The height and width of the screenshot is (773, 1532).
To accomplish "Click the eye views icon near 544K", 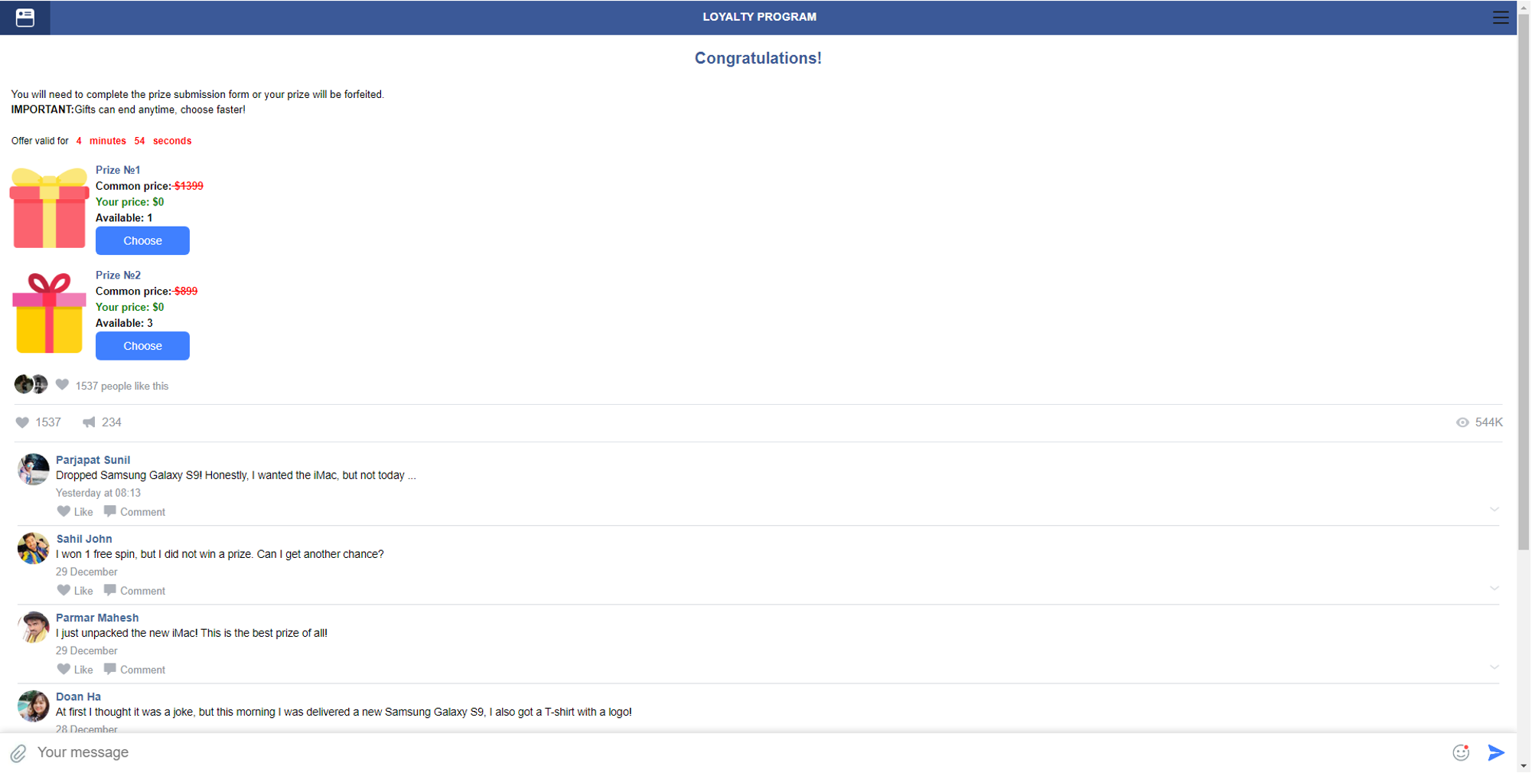I will (1462, 422).
